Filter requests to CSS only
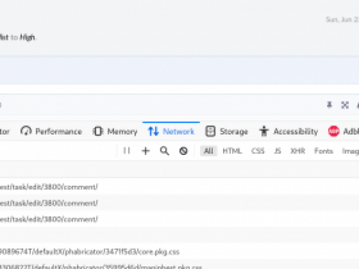Screen dimensions: 359x269 258,151
